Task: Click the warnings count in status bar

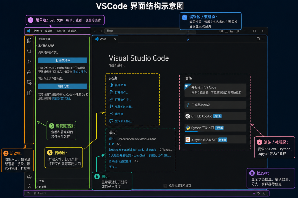Action: pos(43,193)
